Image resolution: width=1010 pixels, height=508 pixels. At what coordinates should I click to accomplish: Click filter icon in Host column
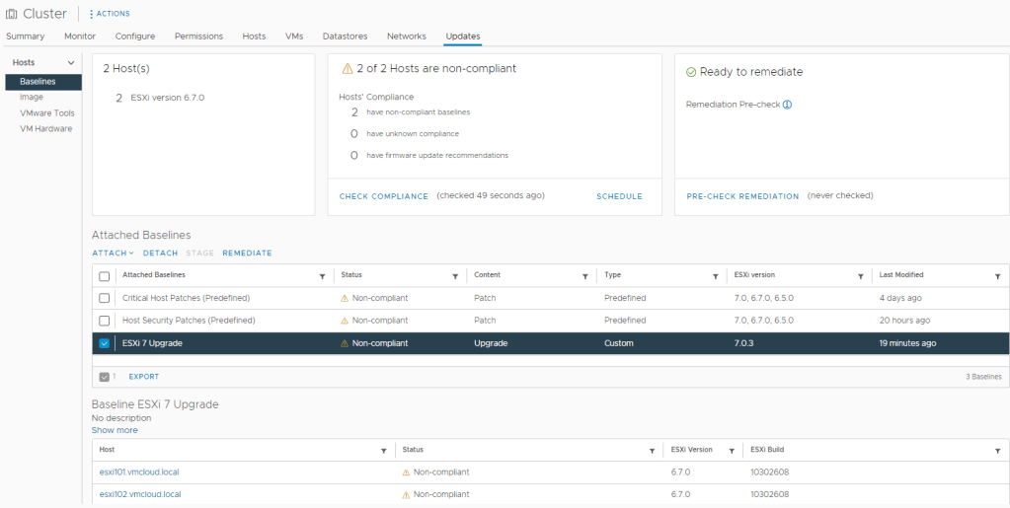(384, 451)
